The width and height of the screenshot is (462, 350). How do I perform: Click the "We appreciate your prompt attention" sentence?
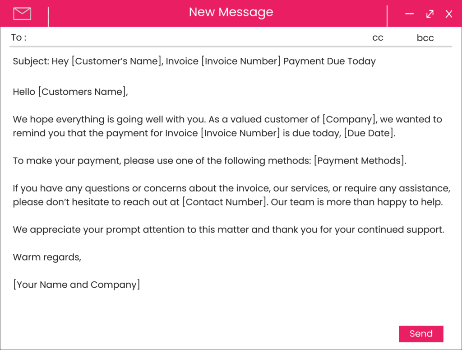pos(228,230)
